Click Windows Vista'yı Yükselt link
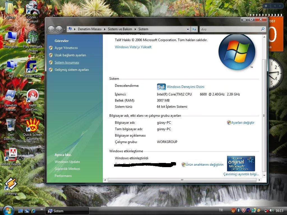This screenshot has height=215, width=287. coord(133,47)
